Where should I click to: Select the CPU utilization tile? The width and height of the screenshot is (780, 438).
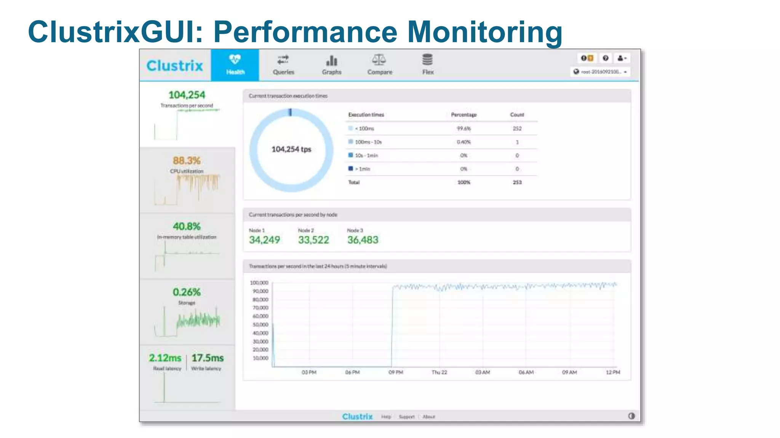pos(187,180)
